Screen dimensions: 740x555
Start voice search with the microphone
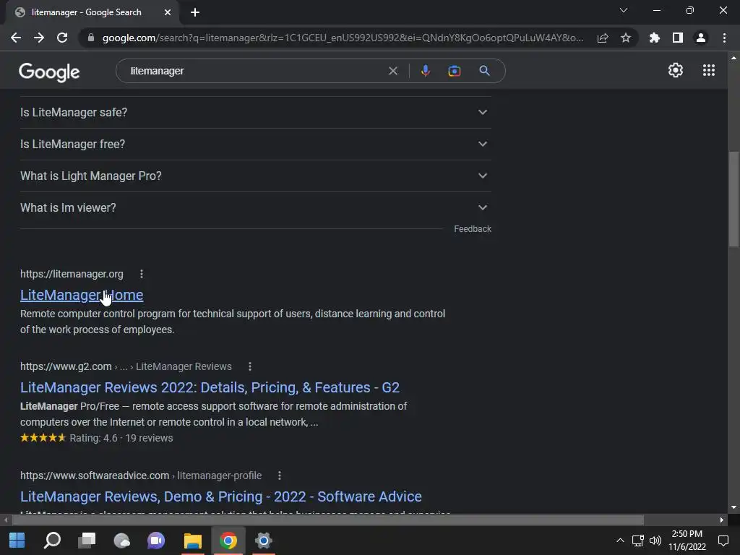pos(425,71)
